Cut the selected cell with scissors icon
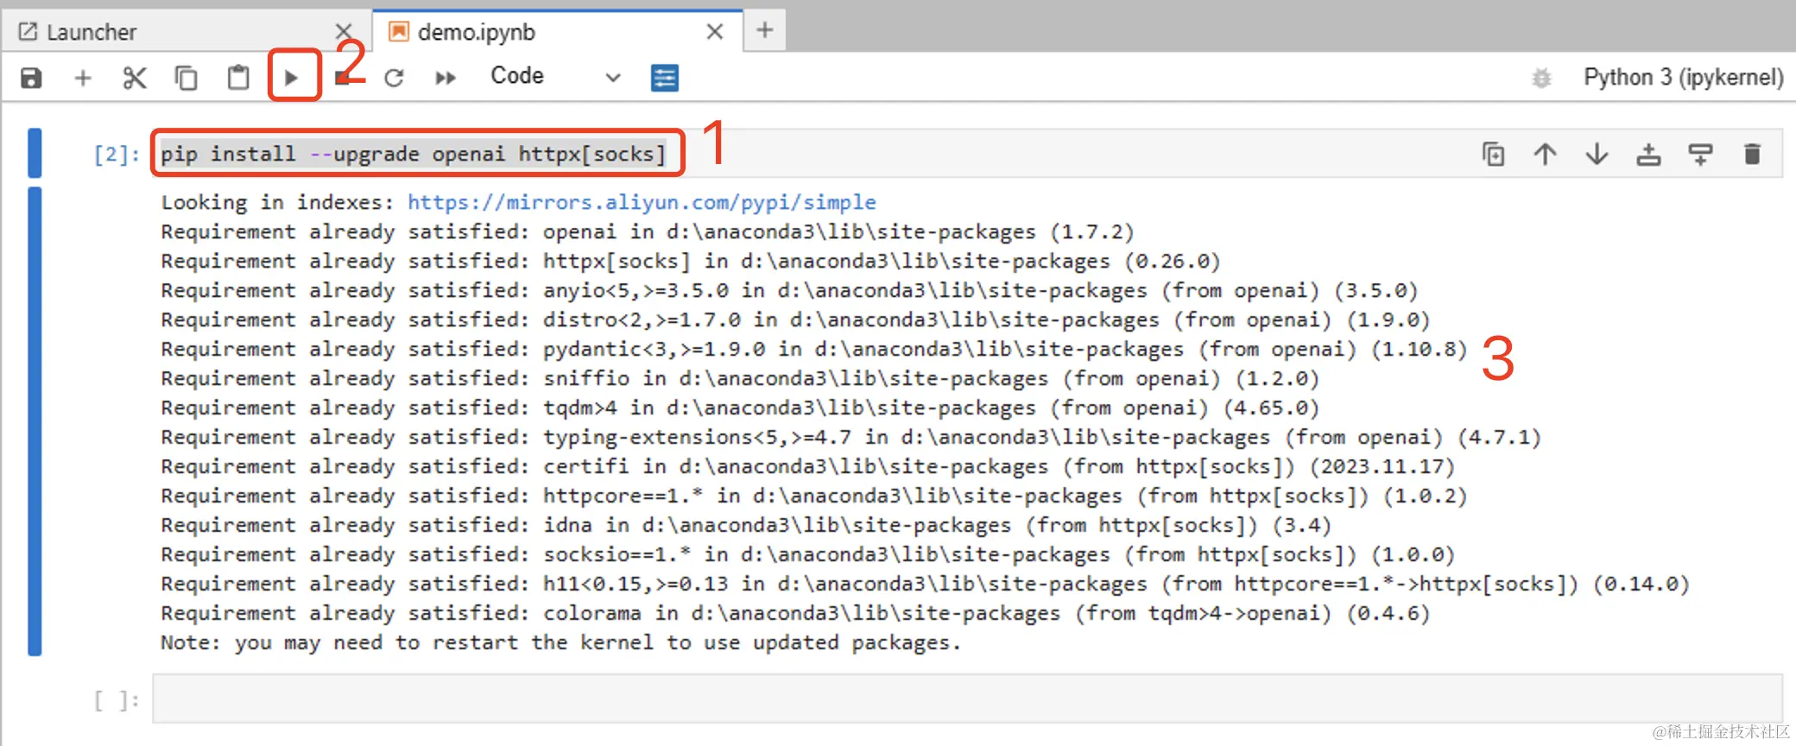 [x=135, y=79]
